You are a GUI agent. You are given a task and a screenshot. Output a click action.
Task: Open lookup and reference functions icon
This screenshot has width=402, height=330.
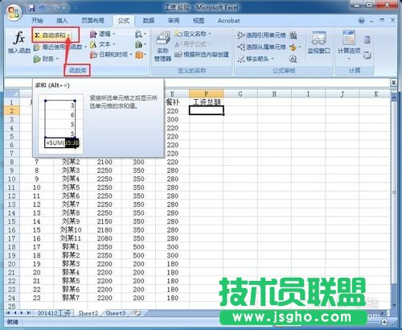tap(140, 34)
